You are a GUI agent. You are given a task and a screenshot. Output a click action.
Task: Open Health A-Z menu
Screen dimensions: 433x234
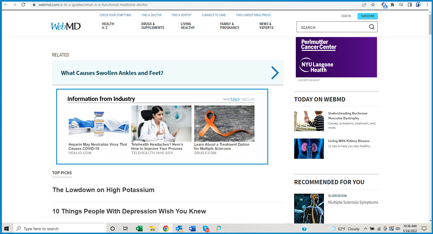point(108,26)
